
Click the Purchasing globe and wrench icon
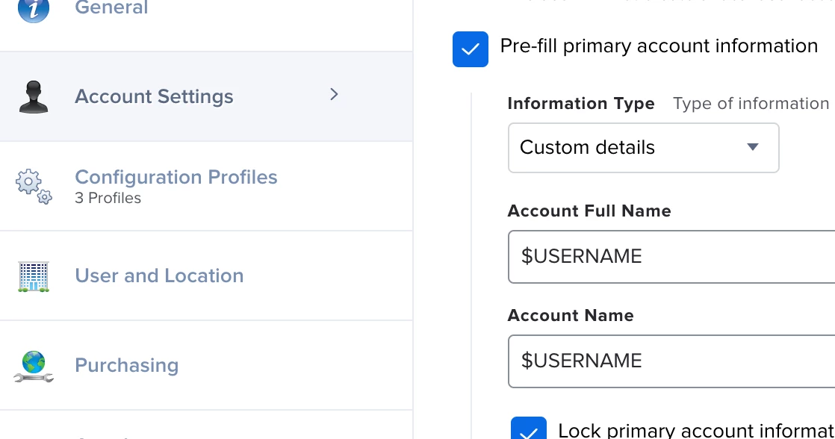(x=34, y=366)
